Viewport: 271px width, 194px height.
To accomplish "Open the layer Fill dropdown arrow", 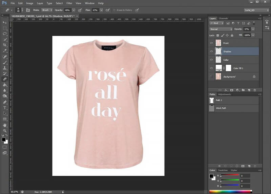I will click(253, 35).
